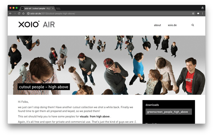Click the XOIO AIR logo
Screen dimensions: 213x136
(37, 25)
